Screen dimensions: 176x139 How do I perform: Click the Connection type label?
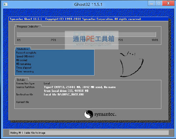(25, 83)
